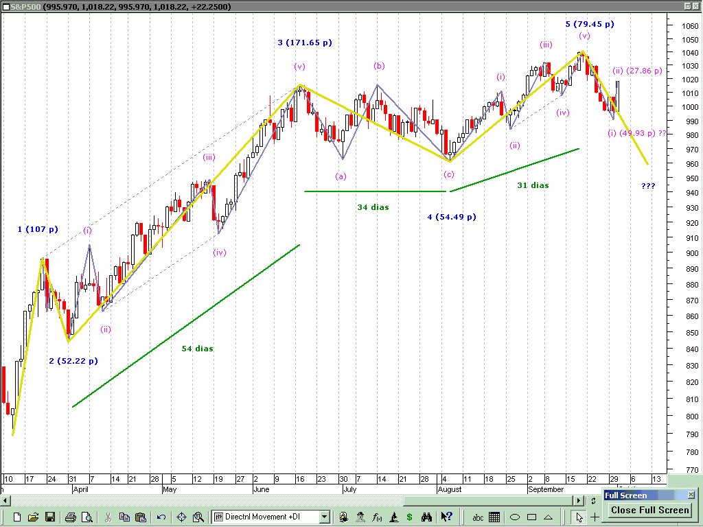Expand the Directnl Movement +DI indicator dropdown
This screenshot has width=703, height=527.
pyautogui.click(x=325, y=517)
